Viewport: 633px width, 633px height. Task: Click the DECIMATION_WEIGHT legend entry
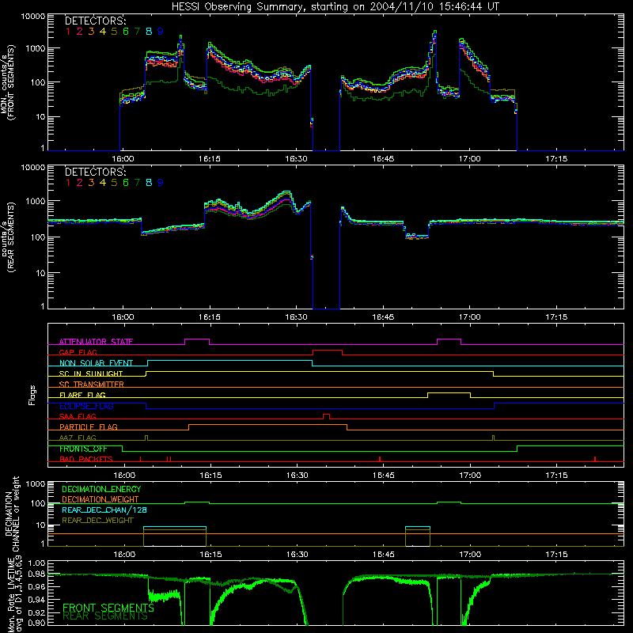[x=100, y=499]
